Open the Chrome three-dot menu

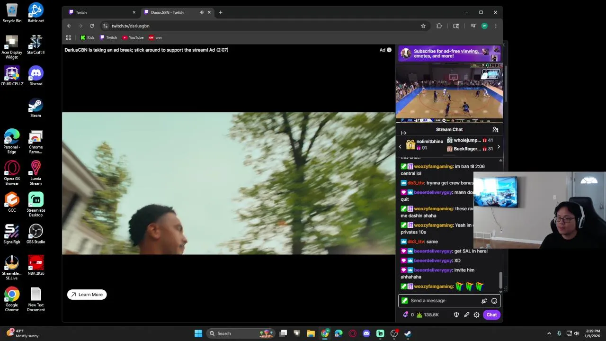point(496,26)
